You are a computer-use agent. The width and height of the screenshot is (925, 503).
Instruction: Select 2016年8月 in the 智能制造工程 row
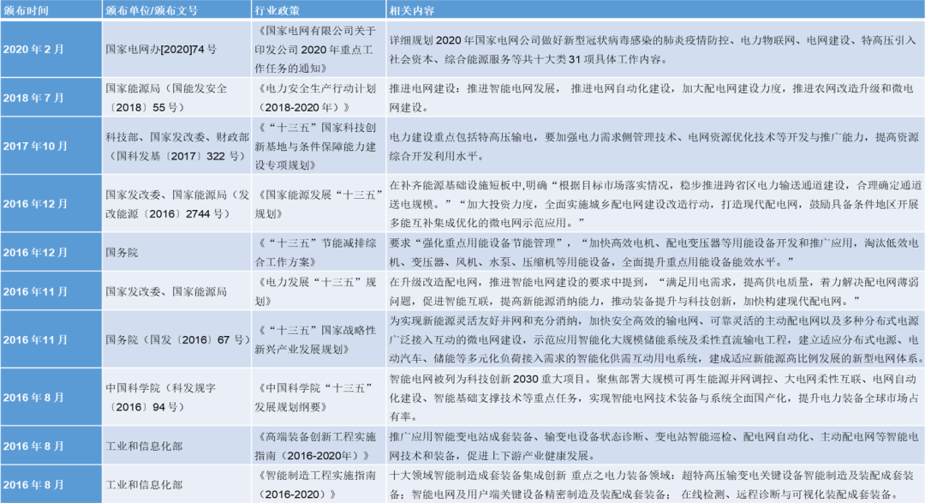click(x=51, y=484)
